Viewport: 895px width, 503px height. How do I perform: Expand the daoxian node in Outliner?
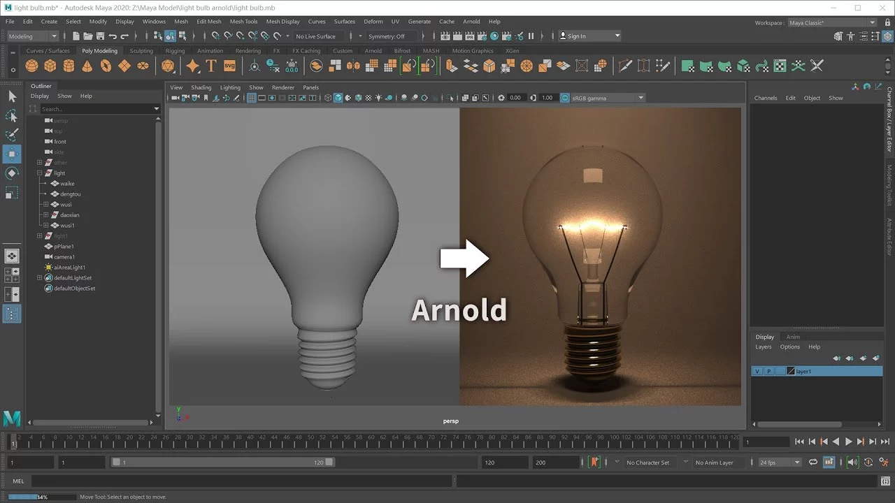pos(46,214)
